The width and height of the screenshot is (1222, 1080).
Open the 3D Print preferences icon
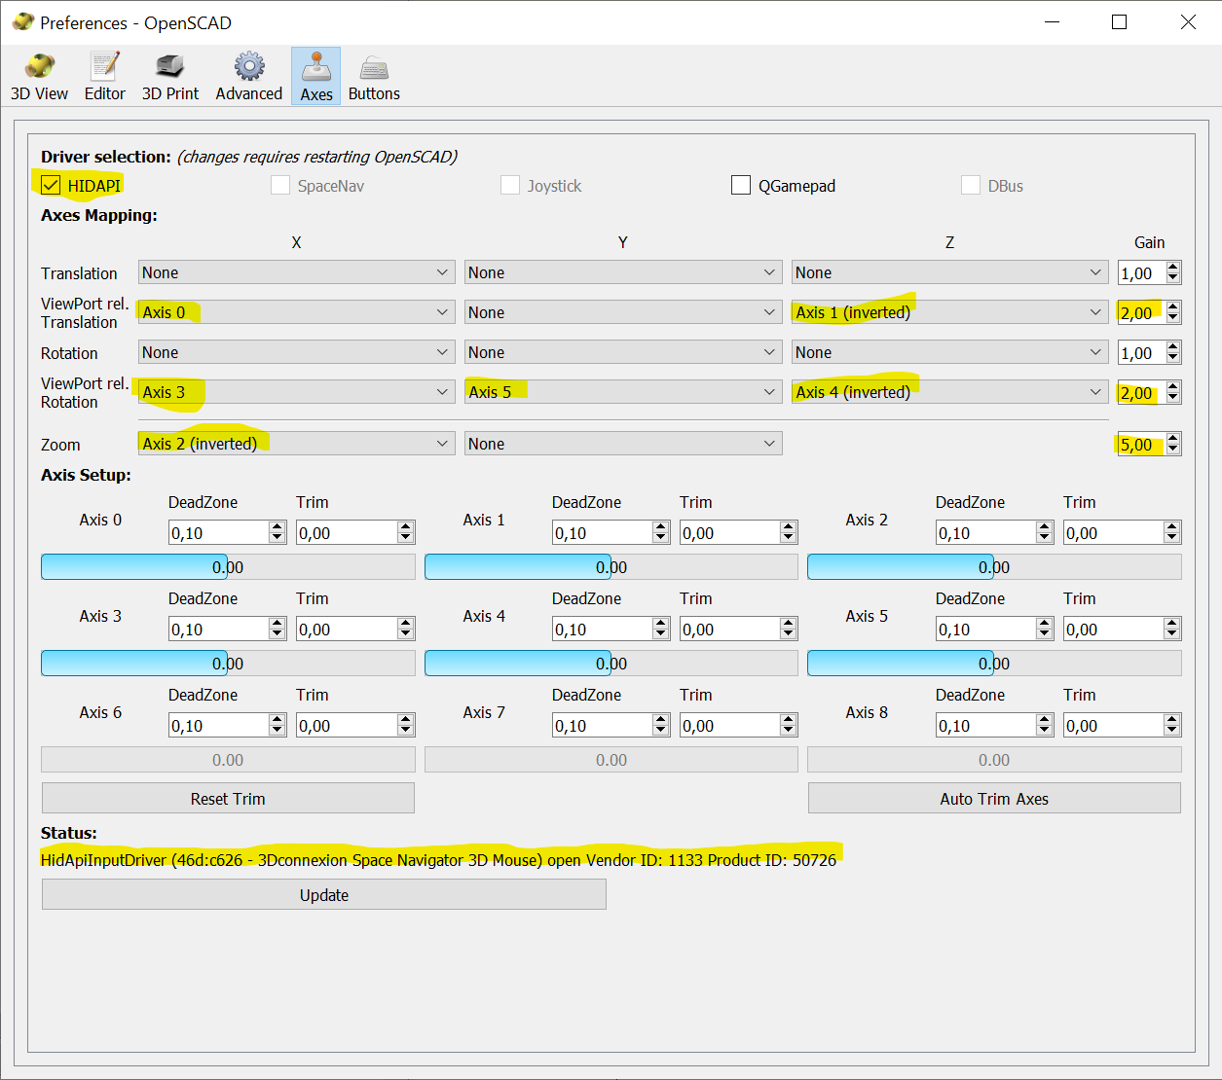tap(169, 67)
